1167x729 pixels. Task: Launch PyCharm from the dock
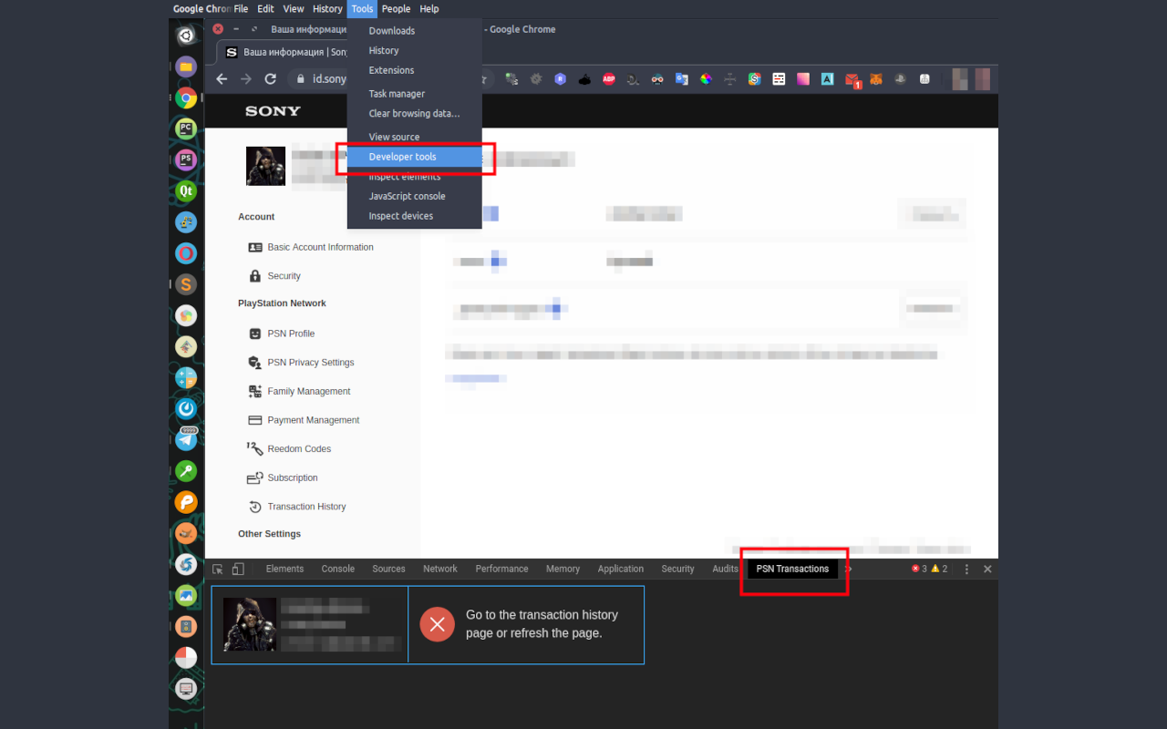coord(186,128)
